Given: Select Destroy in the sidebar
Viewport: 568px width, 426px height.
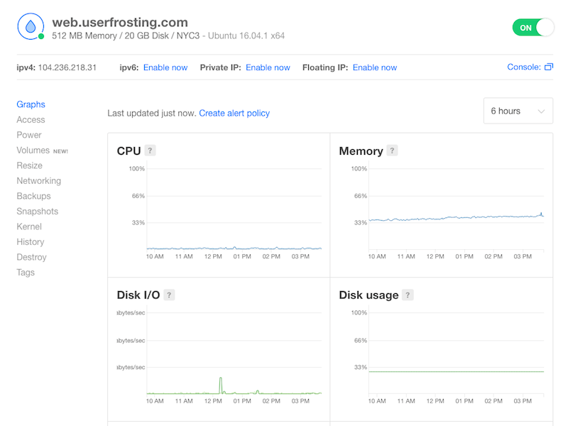Looking at the screenshot, I should pos(32,257).
